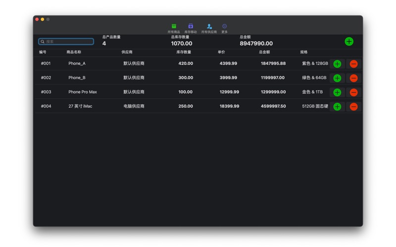This screenshot has width=396, height=247.
Task: Add a new product with the top-right plus button
Action: (x=349, y=41)
